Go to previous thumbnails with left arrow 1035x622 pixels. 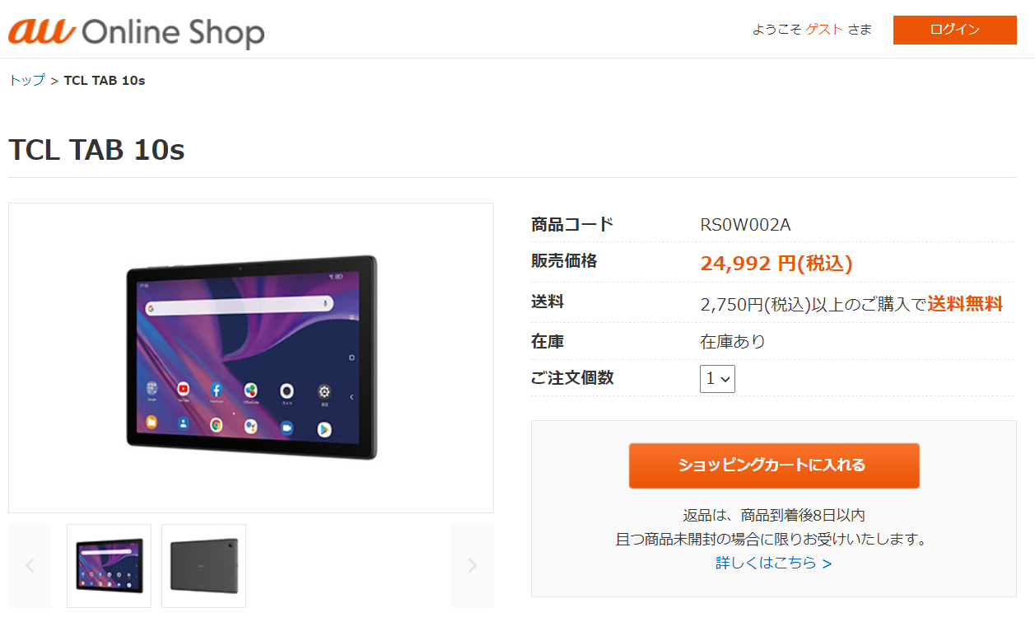pos(30,565)
